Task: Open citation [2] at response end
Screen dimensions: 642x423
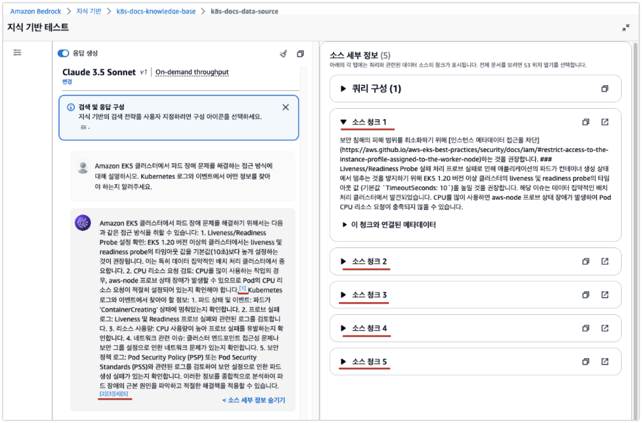Action: click(x=103, y=394)
